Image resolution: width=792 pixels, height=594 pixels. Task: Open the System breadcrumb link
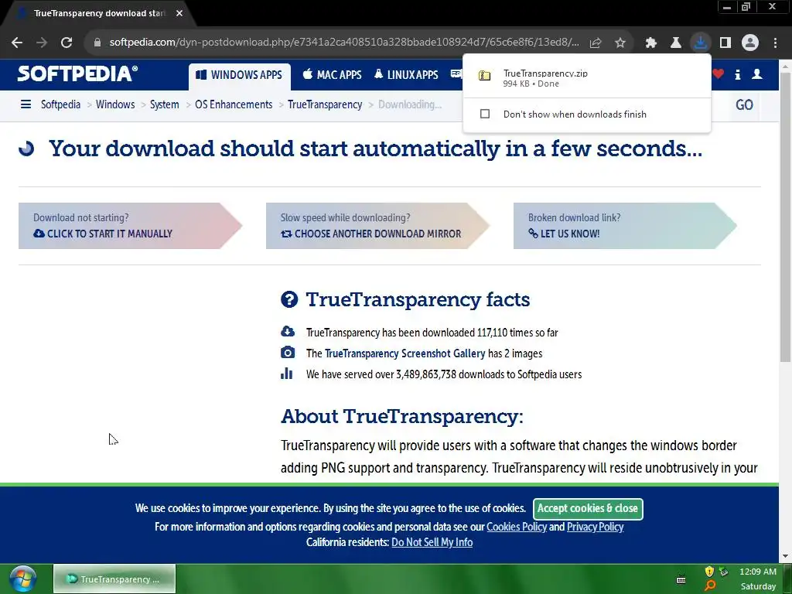click(x=164, y=104)
